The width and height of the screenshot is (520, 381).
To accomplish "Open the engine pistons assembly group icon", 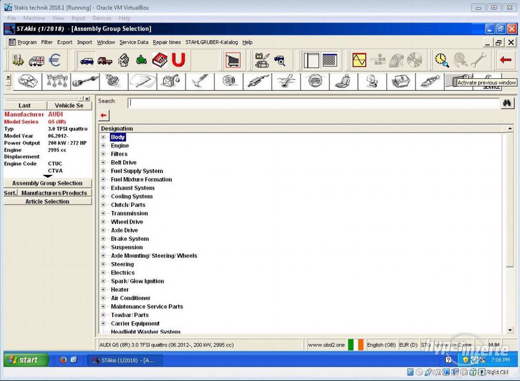I will 56,81.
